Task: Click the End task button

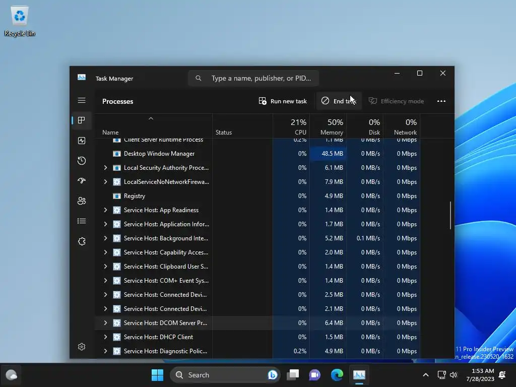Action: point(339,101)
